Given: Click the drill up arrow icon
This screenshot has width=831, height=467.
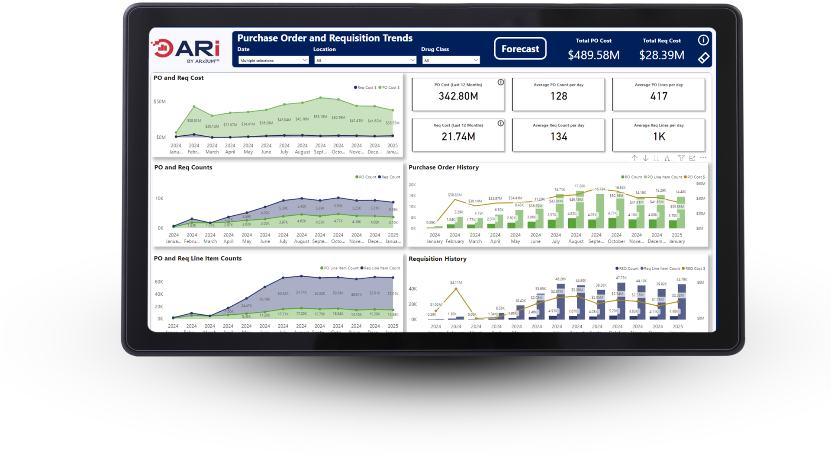Looking at the screenshot, I should click(635, 158).
